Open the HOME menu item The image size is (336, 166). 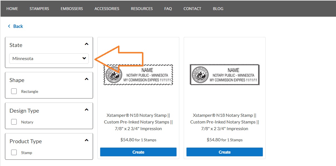coord(12,9)
